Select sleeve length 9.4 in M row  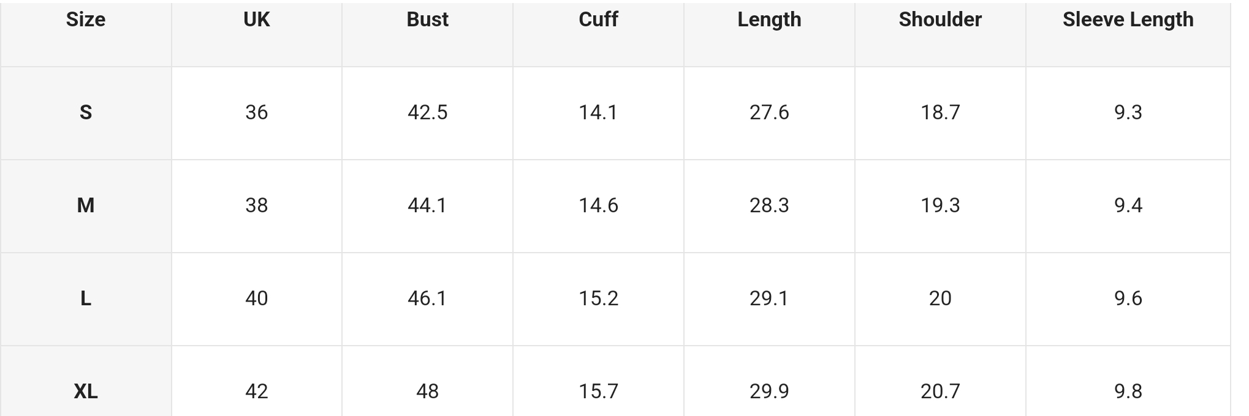click(x=1128, y=206)
